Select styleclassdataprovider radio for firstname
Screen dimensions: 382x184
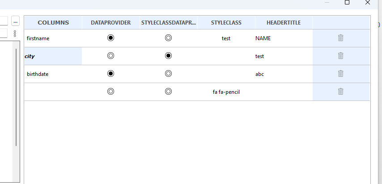coord(168,38)
